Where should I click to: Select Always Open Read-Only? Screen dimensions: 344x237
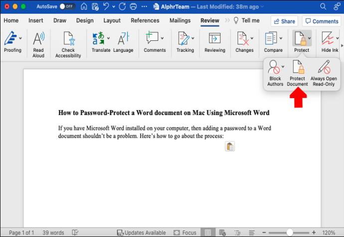pos(324,67)
